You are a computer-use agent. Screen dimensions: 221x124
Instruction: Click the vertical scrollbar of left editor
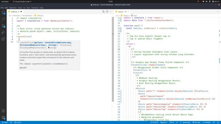click(113, 59)
